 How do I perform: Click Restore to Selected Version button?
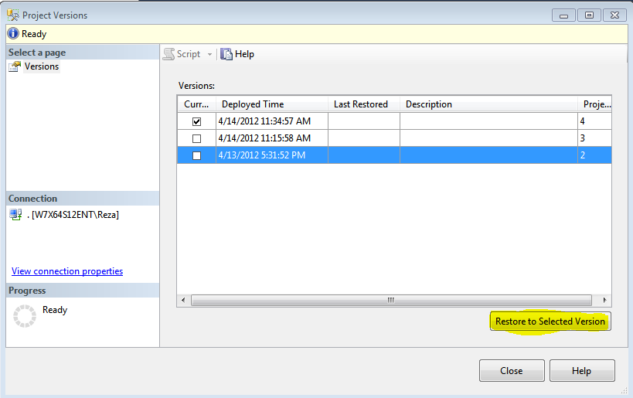point(550,321)
